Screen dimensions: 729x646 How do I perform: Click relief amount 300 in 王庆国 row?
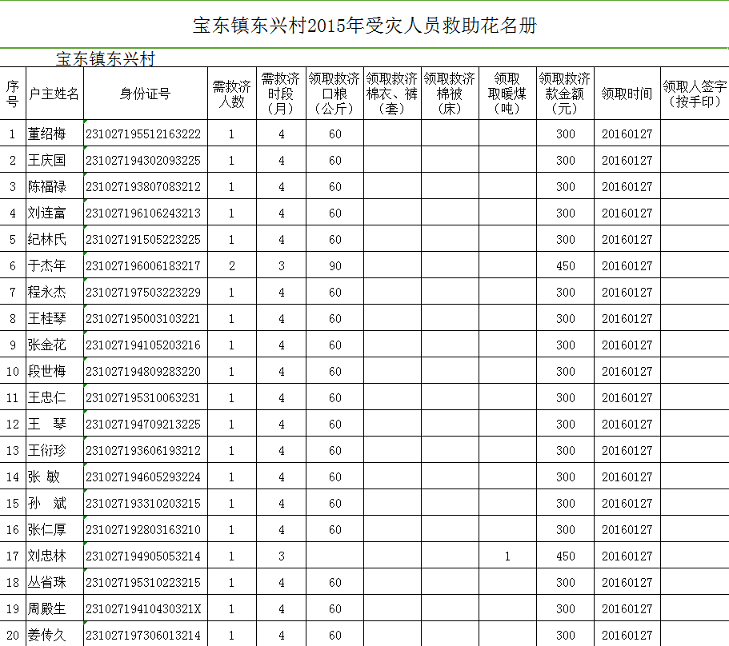[565, 160]
